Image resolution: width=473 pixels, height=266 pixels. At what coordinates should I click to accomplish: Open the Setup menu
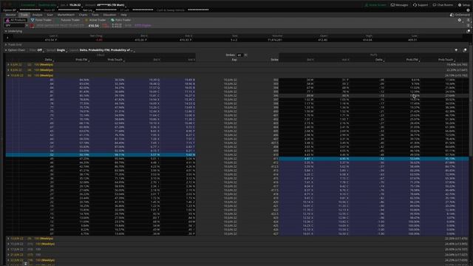pyautogui.click(x=463, y=5)
